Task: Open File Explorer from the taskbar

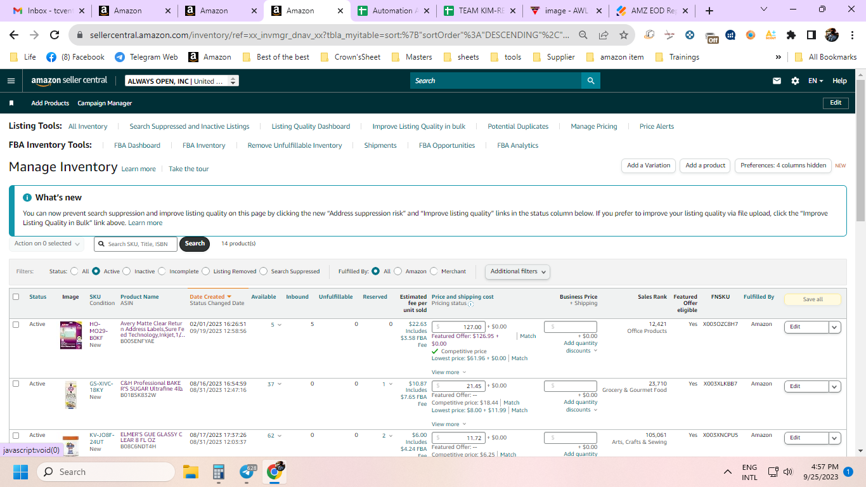Action: 191,472
